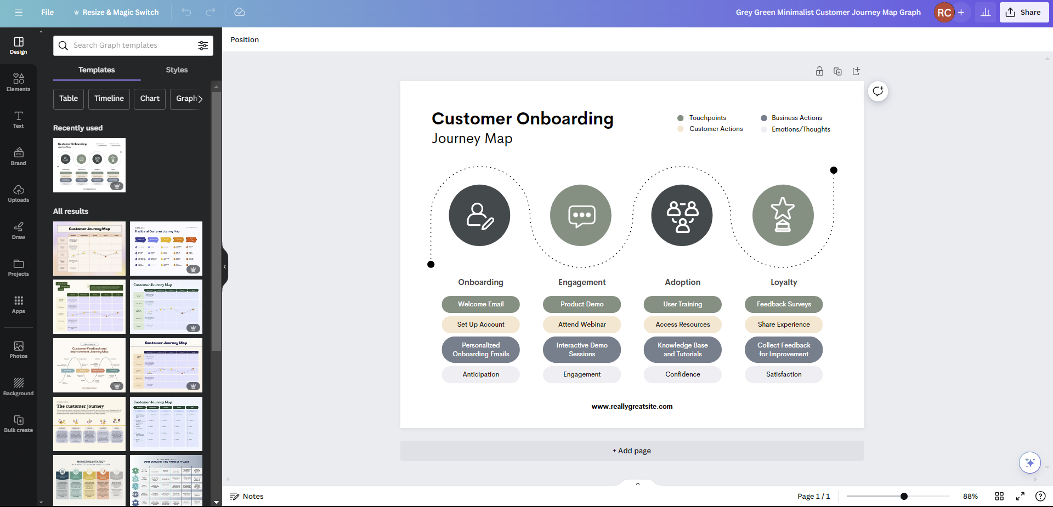
Task: Switch to the Styles tab
Action: click(177, 70)
